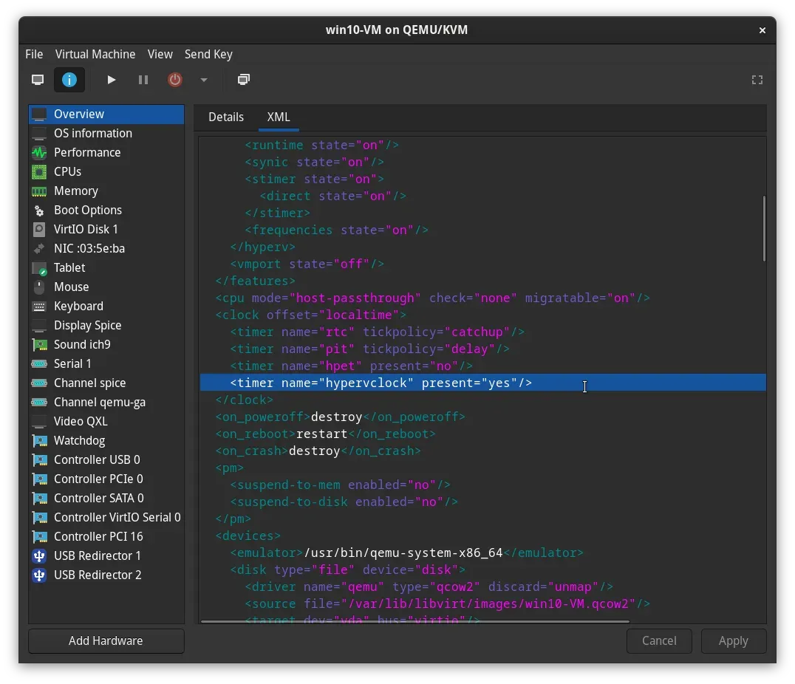Show virtual hardware details info icon

(x=69, y=80)
